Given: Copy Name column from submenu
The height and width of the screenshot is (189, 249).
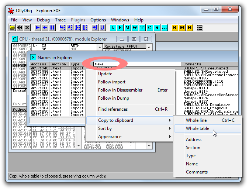Looking at the screenshot, I should [208, 164].
